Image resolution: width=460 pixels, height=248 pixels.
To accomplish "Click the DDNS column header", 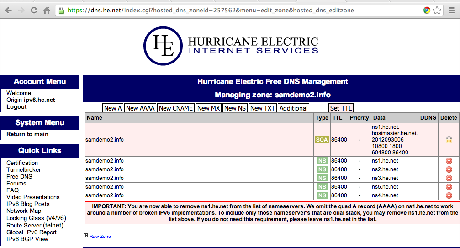I will point(428,117).
